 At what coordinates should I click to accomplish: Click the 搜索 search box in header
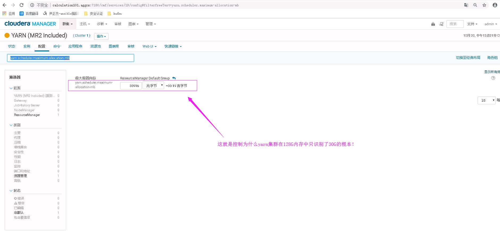[455, 24]
